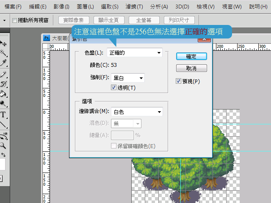Open the 濾鏡(T) menu
271x203 pixels.
pos(134,7)
